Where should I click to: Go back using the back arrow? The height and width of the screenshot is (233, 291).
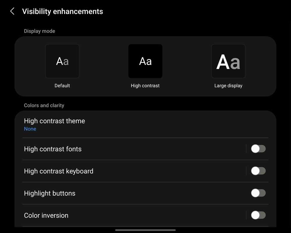point(12,11)
